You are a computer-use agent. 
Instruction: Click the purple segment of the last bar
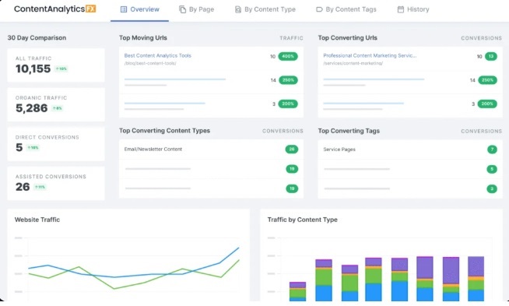click(x=476, y=266)
